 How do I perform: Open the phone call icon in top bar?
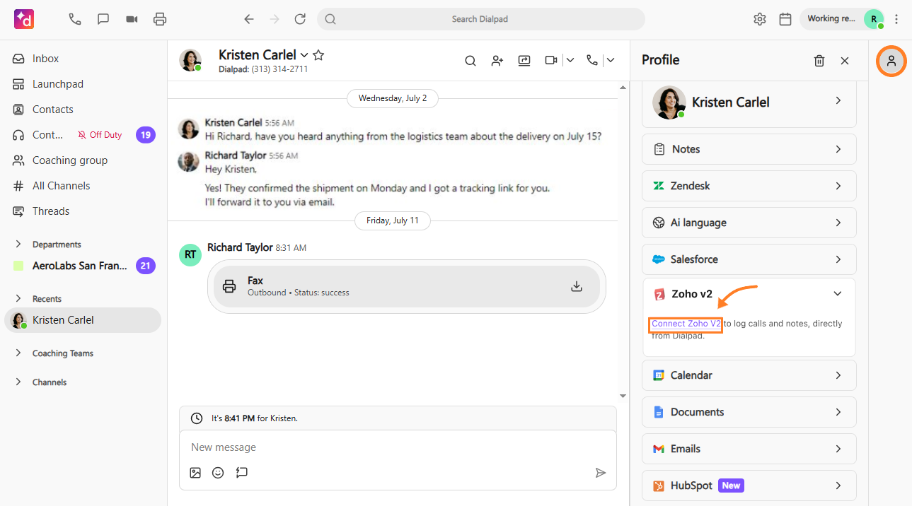(x=75, y=19)
